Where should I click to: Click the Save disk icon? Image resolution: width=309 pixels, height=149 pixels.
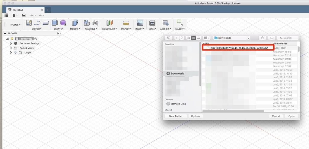pyautogui.click(x=24, y=15)
